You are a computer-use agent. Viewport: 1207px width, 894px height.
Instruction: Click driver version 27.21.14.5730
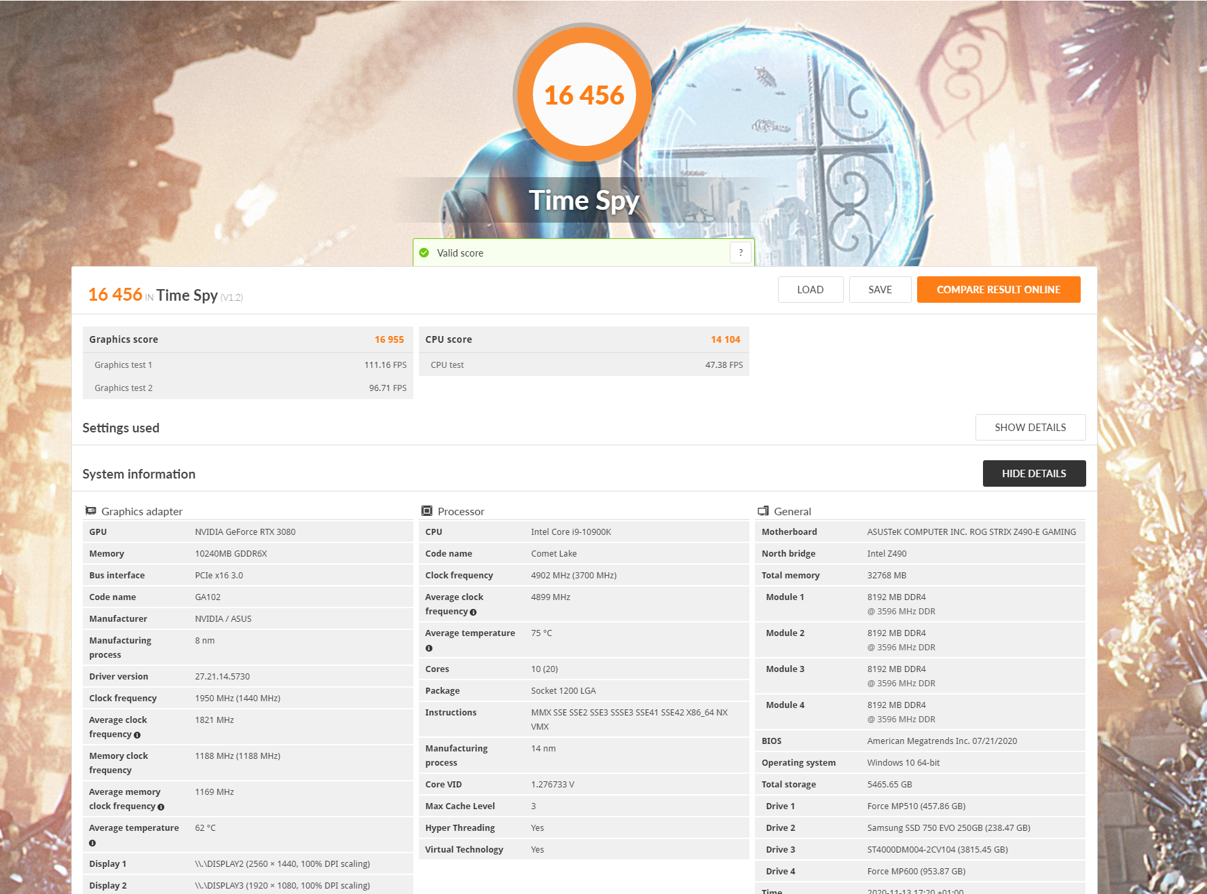(223, 677)
